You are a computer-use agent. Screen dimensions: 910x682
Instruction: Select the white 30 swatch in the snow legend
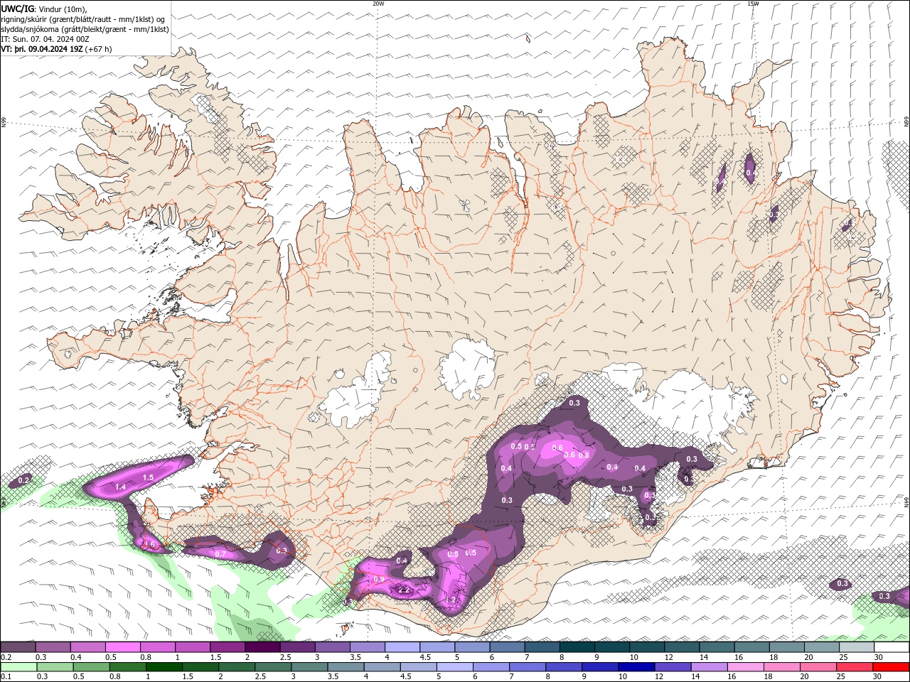892,647
